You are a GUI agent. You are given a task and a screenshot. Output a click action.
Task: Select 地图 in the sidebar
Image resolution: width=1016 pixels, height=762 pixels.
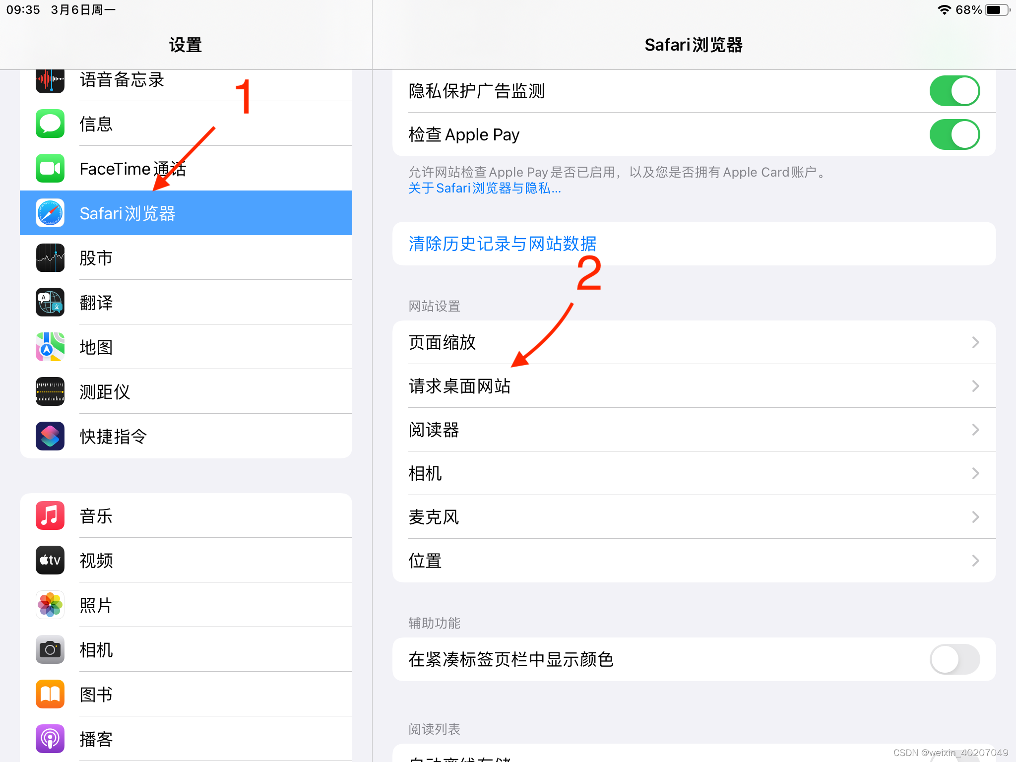tap(186, 347)
